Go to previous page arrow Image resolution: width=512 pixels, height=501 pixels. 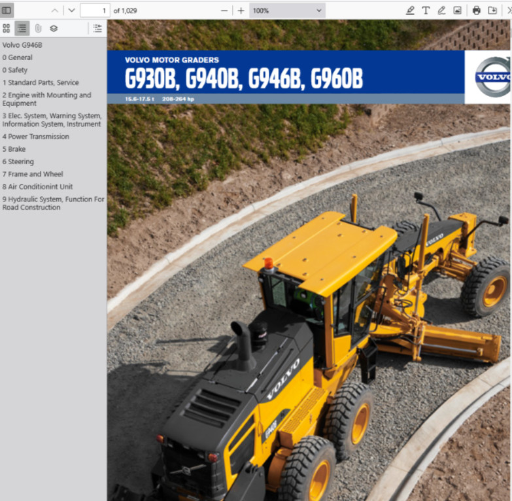click(54, 10)
